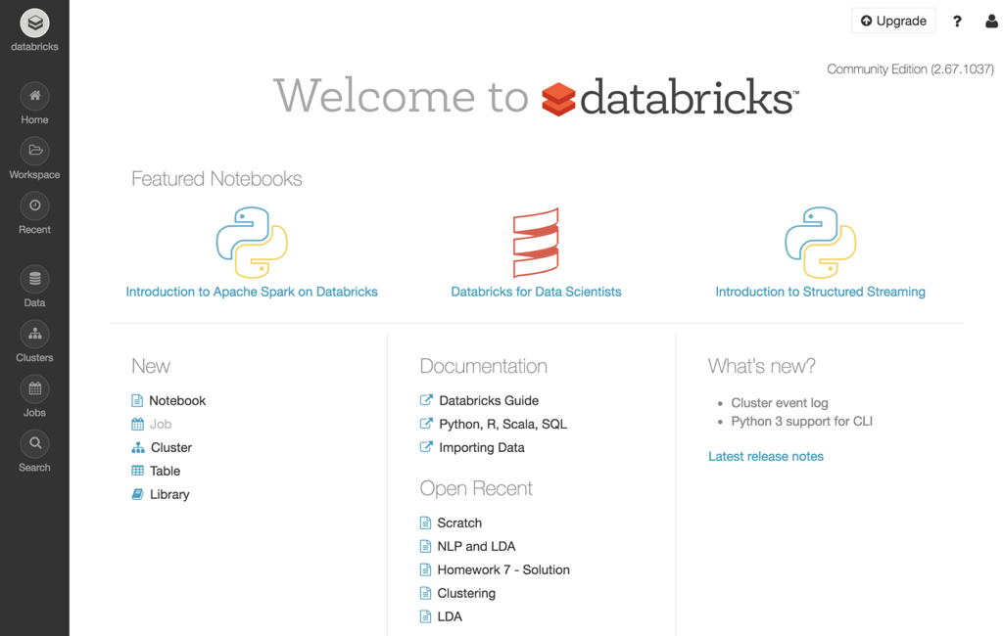Open the Databricks Guide documentation link
Viewport: 1003px width, 636px height.
pyautogui.click(x=487, y=400)
